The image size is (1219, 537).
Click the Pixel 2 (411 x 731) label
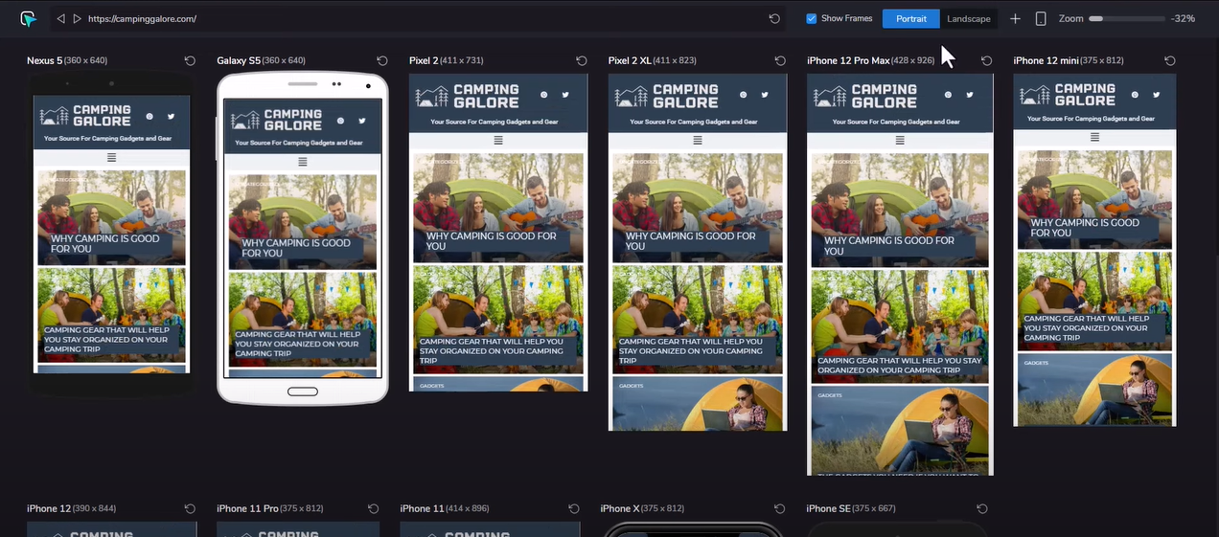tap(446, 60)
